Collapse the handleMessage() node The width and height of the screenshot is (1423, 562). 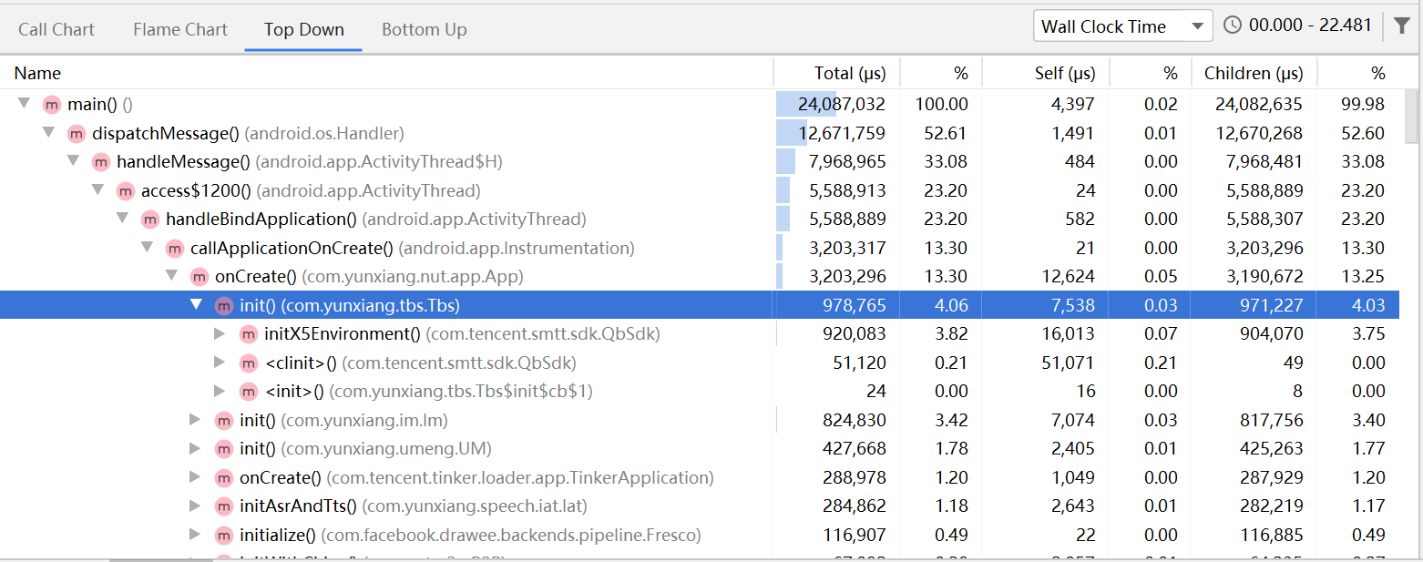(x=73, y=161)
